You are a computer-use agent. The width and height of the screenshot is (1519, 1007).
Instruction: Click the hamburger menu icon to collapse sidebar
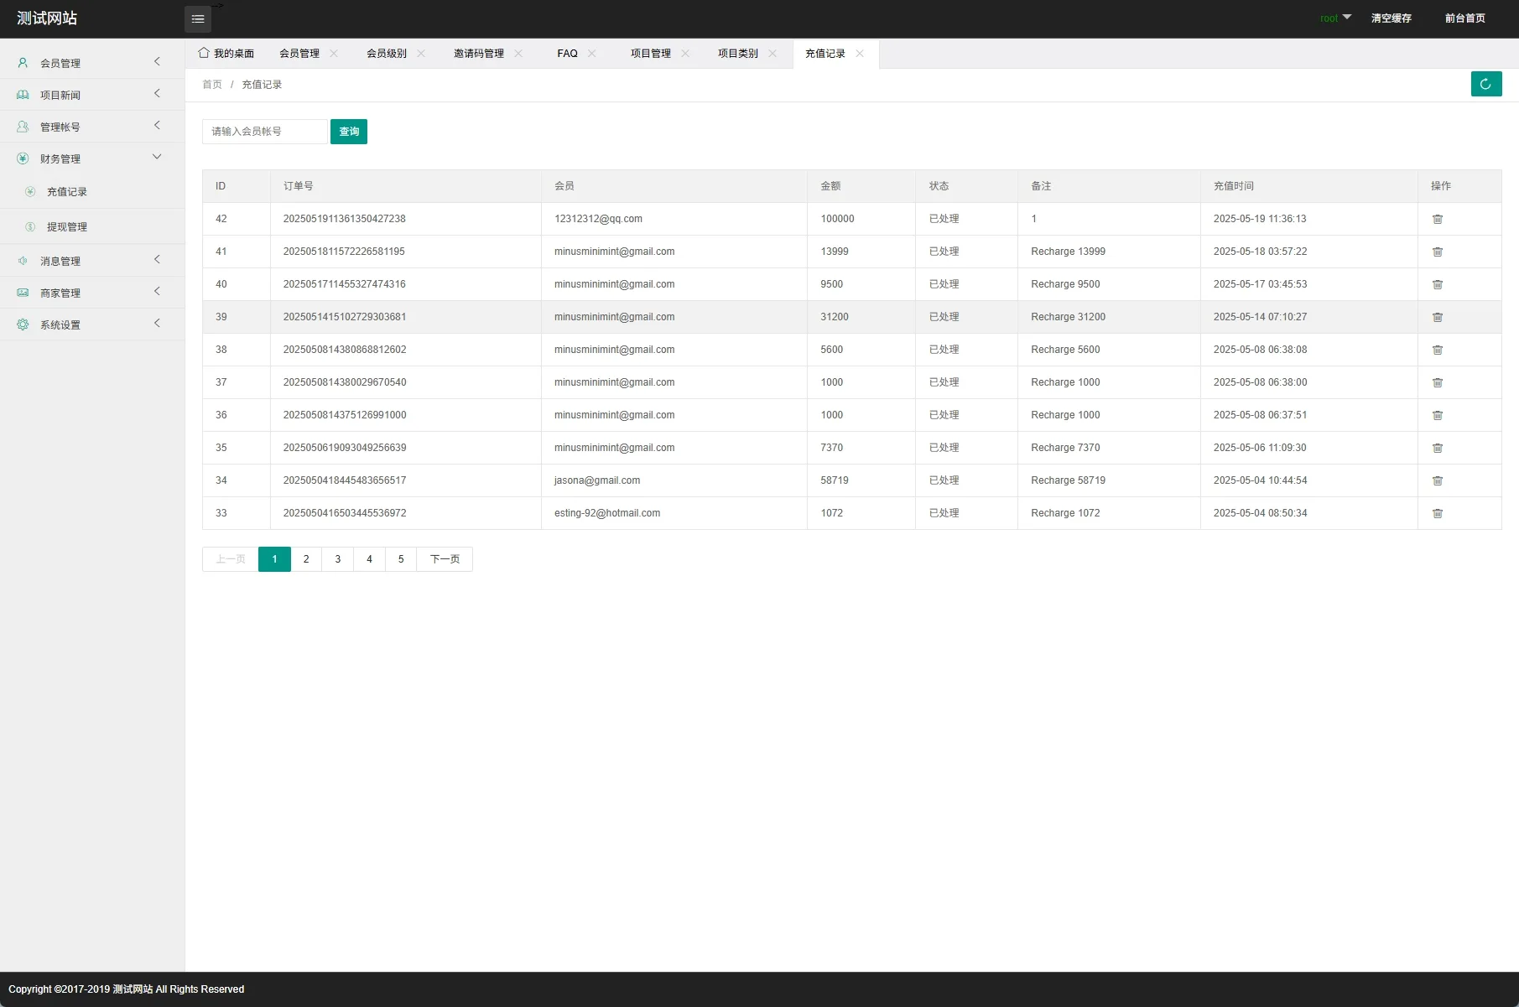[x=198, y=18]
